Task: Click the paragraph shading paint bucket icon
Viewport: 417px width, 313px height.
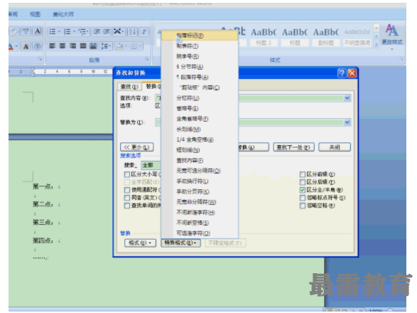Action: point(119,46)
